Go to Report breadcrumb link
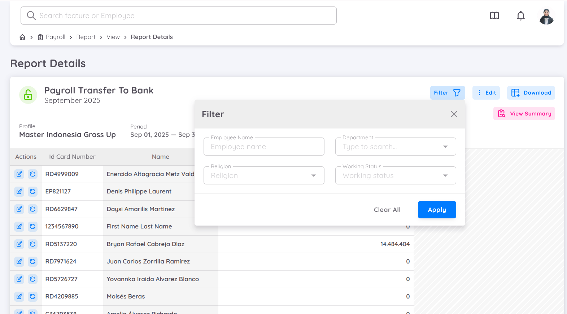The image size is (567, 314). point(86,37)
